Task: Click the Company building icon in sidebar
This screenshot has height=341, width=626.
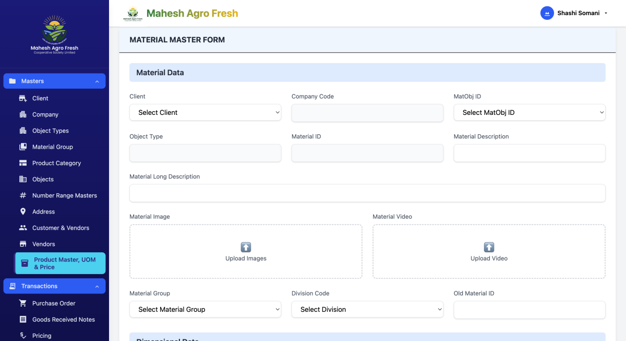Action: tap(23, 114)
